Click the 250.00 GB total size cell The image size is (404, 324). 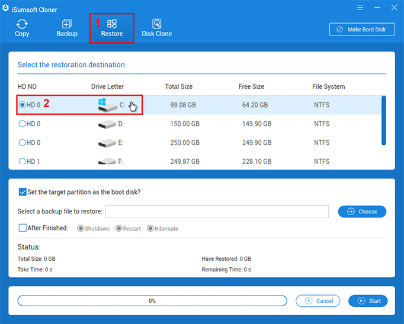tap(185, 142)
